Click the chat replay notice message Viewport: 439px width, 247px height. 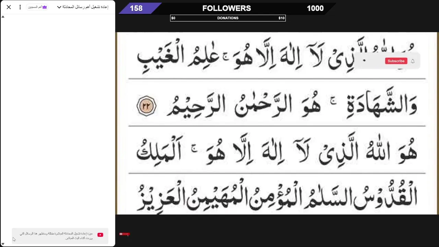coord(60,236)
